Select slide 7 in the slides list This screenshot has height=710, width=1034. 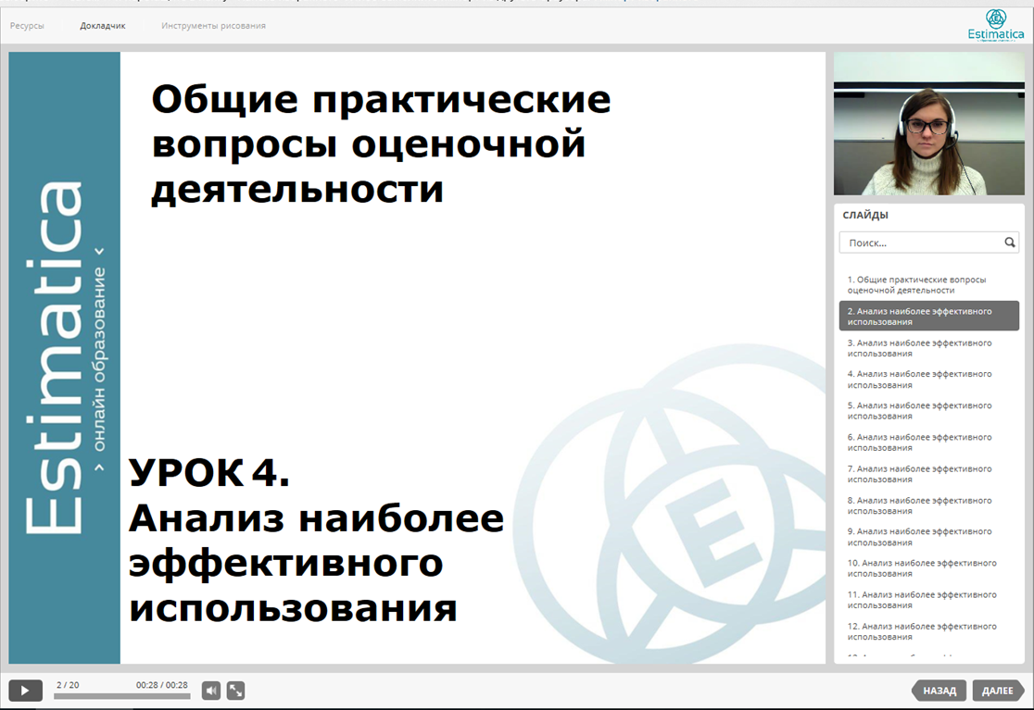[929, 474]
